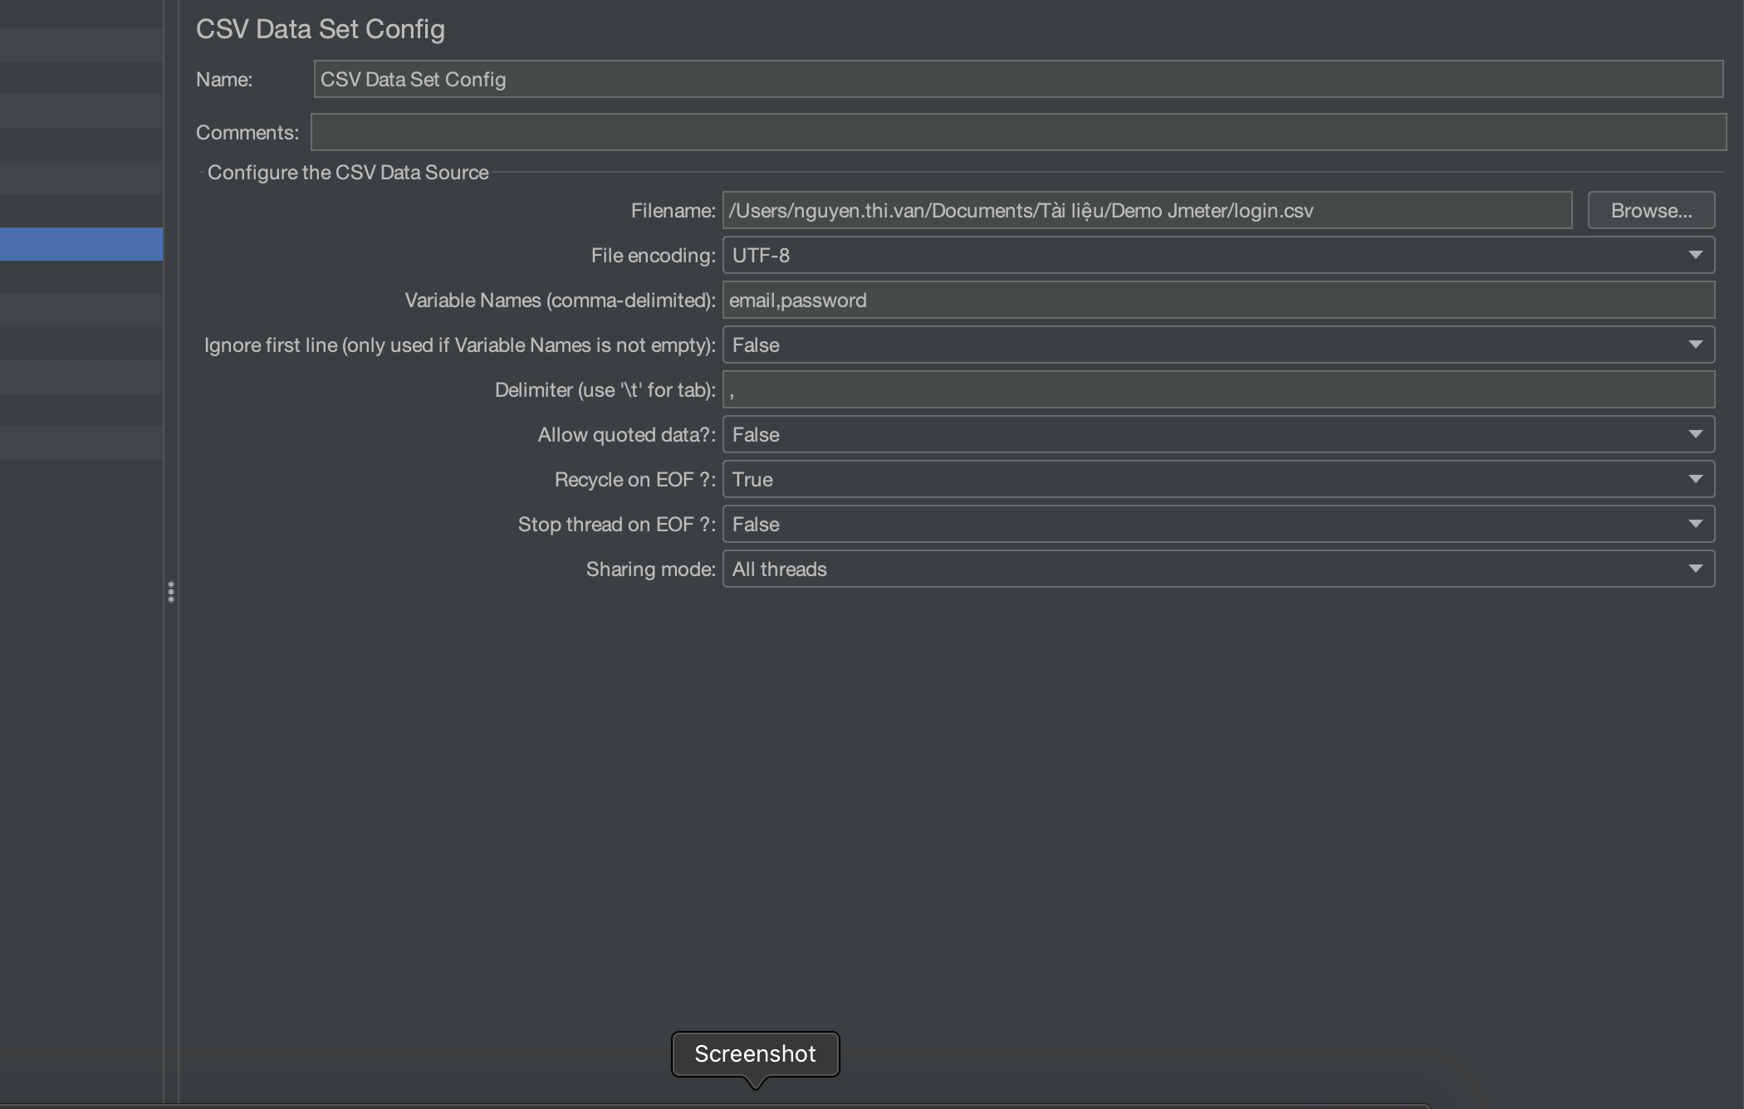The height and width of the screenshot is (1109, 1744).
Task: Click the empty Comments field
Action: click(x=1018, y=133)
